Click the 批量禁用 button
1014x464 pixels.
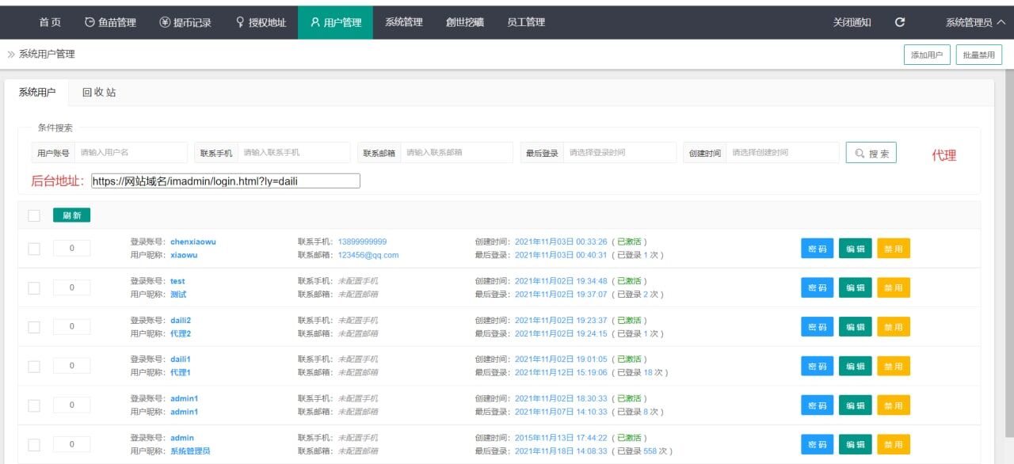coord(979,55)
